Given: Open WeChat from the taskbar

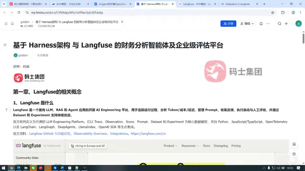Looking at the screenshot, I should pyautogui.click(x=33, y=168).
